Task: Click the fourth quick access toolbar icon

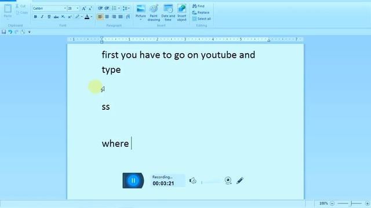Action: [x=23, y=32]
